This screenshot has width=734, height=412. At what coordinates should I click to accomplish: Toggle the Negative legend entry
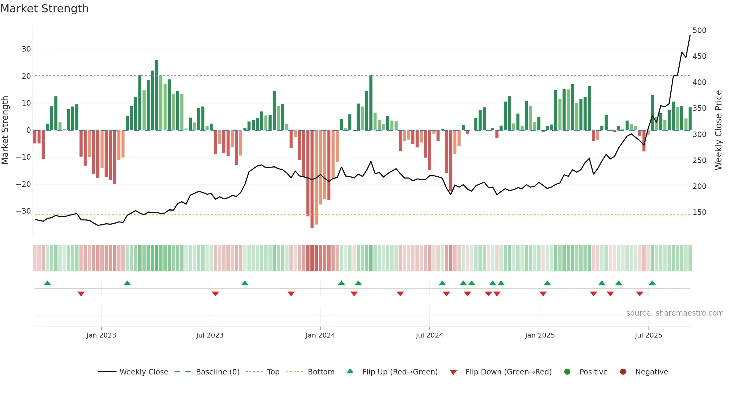click(x=644, y=372)
